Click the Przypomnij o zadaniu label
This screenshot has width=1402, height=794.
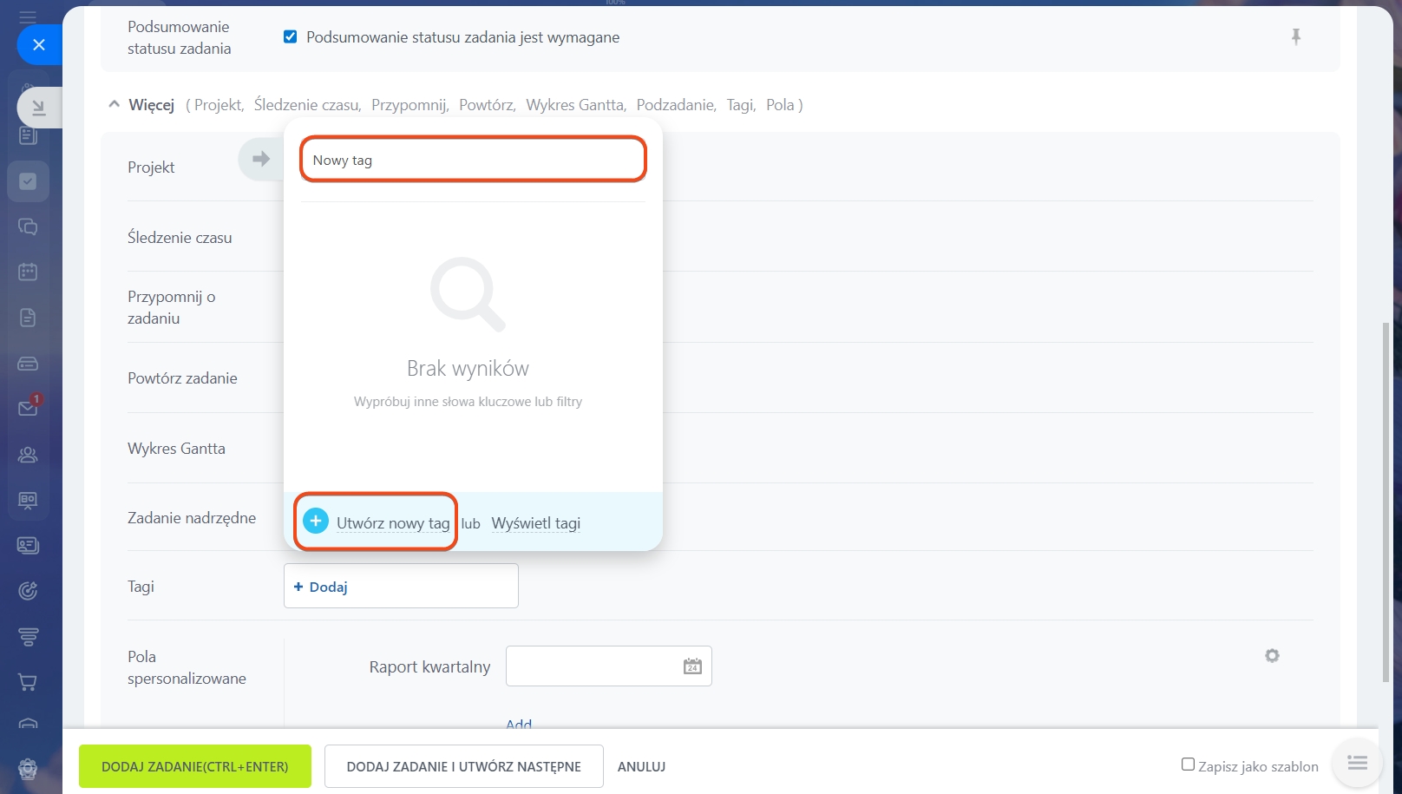pos(172,307)
